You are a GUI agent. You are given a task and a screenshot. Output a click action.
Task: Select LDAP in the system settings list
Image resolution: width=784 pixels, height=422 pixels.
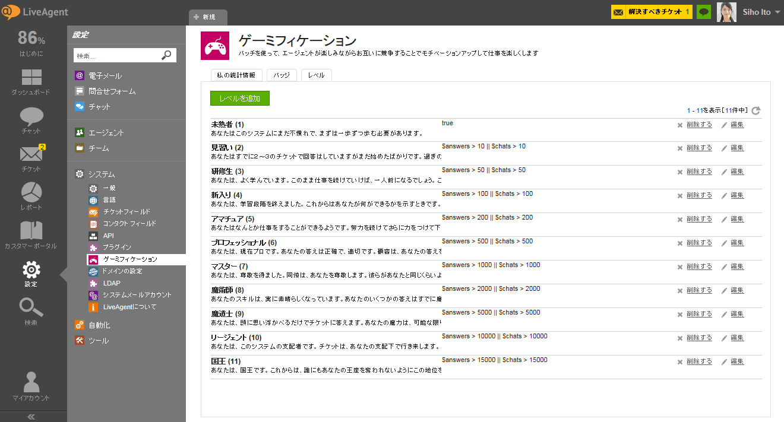coord(111,283)
